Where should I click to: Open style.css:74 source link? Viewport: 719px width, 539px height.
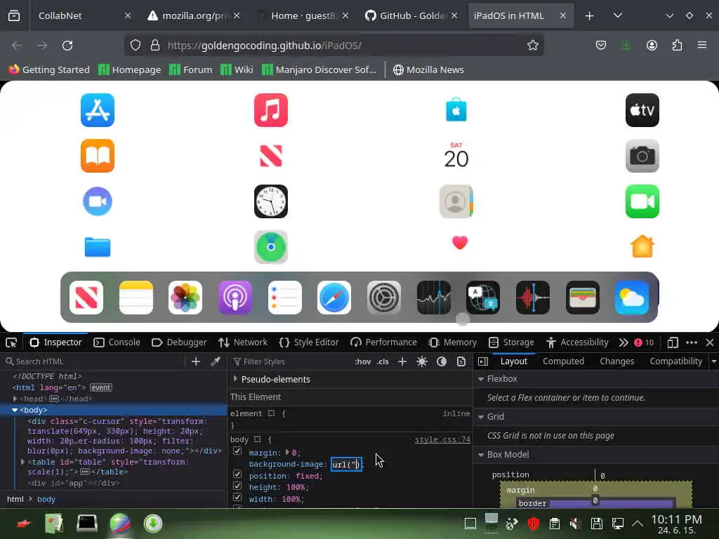[x=442, y=439]
